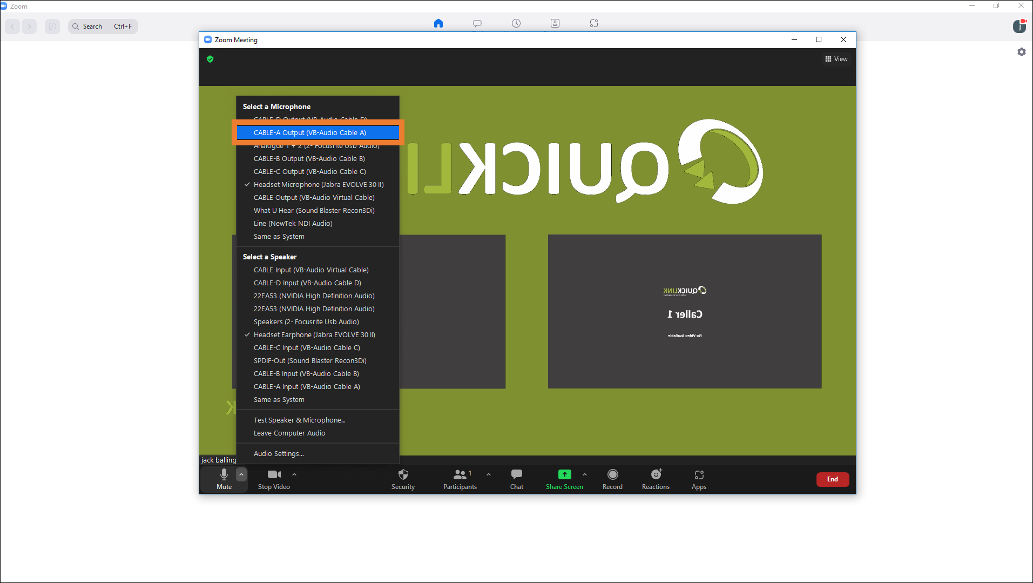
Task: Click the green Share Screen button
Action: tap(564, 479)
